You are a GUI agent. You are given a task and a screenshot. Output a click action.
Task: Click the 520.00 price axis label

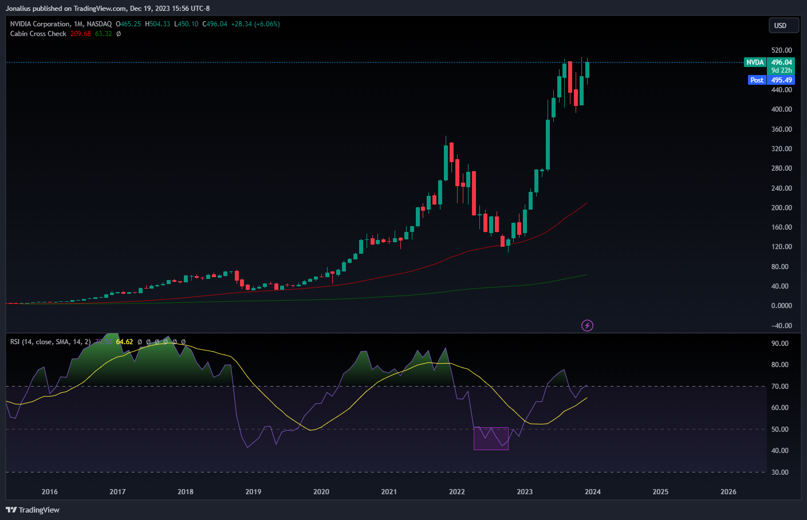pos(781,50)
